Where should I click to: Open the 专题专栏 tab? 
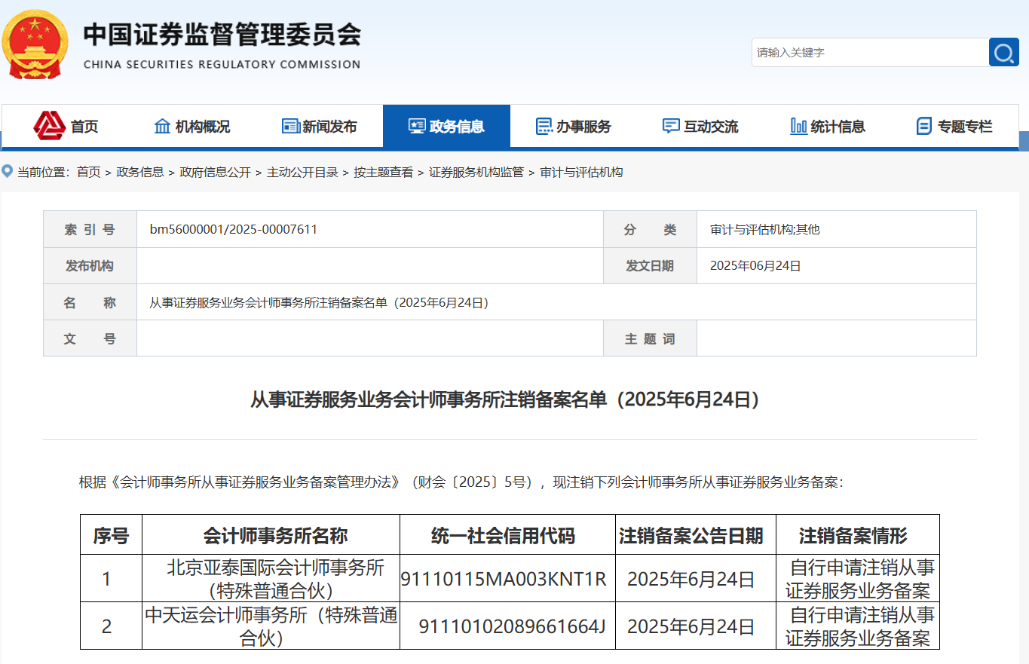954,126
